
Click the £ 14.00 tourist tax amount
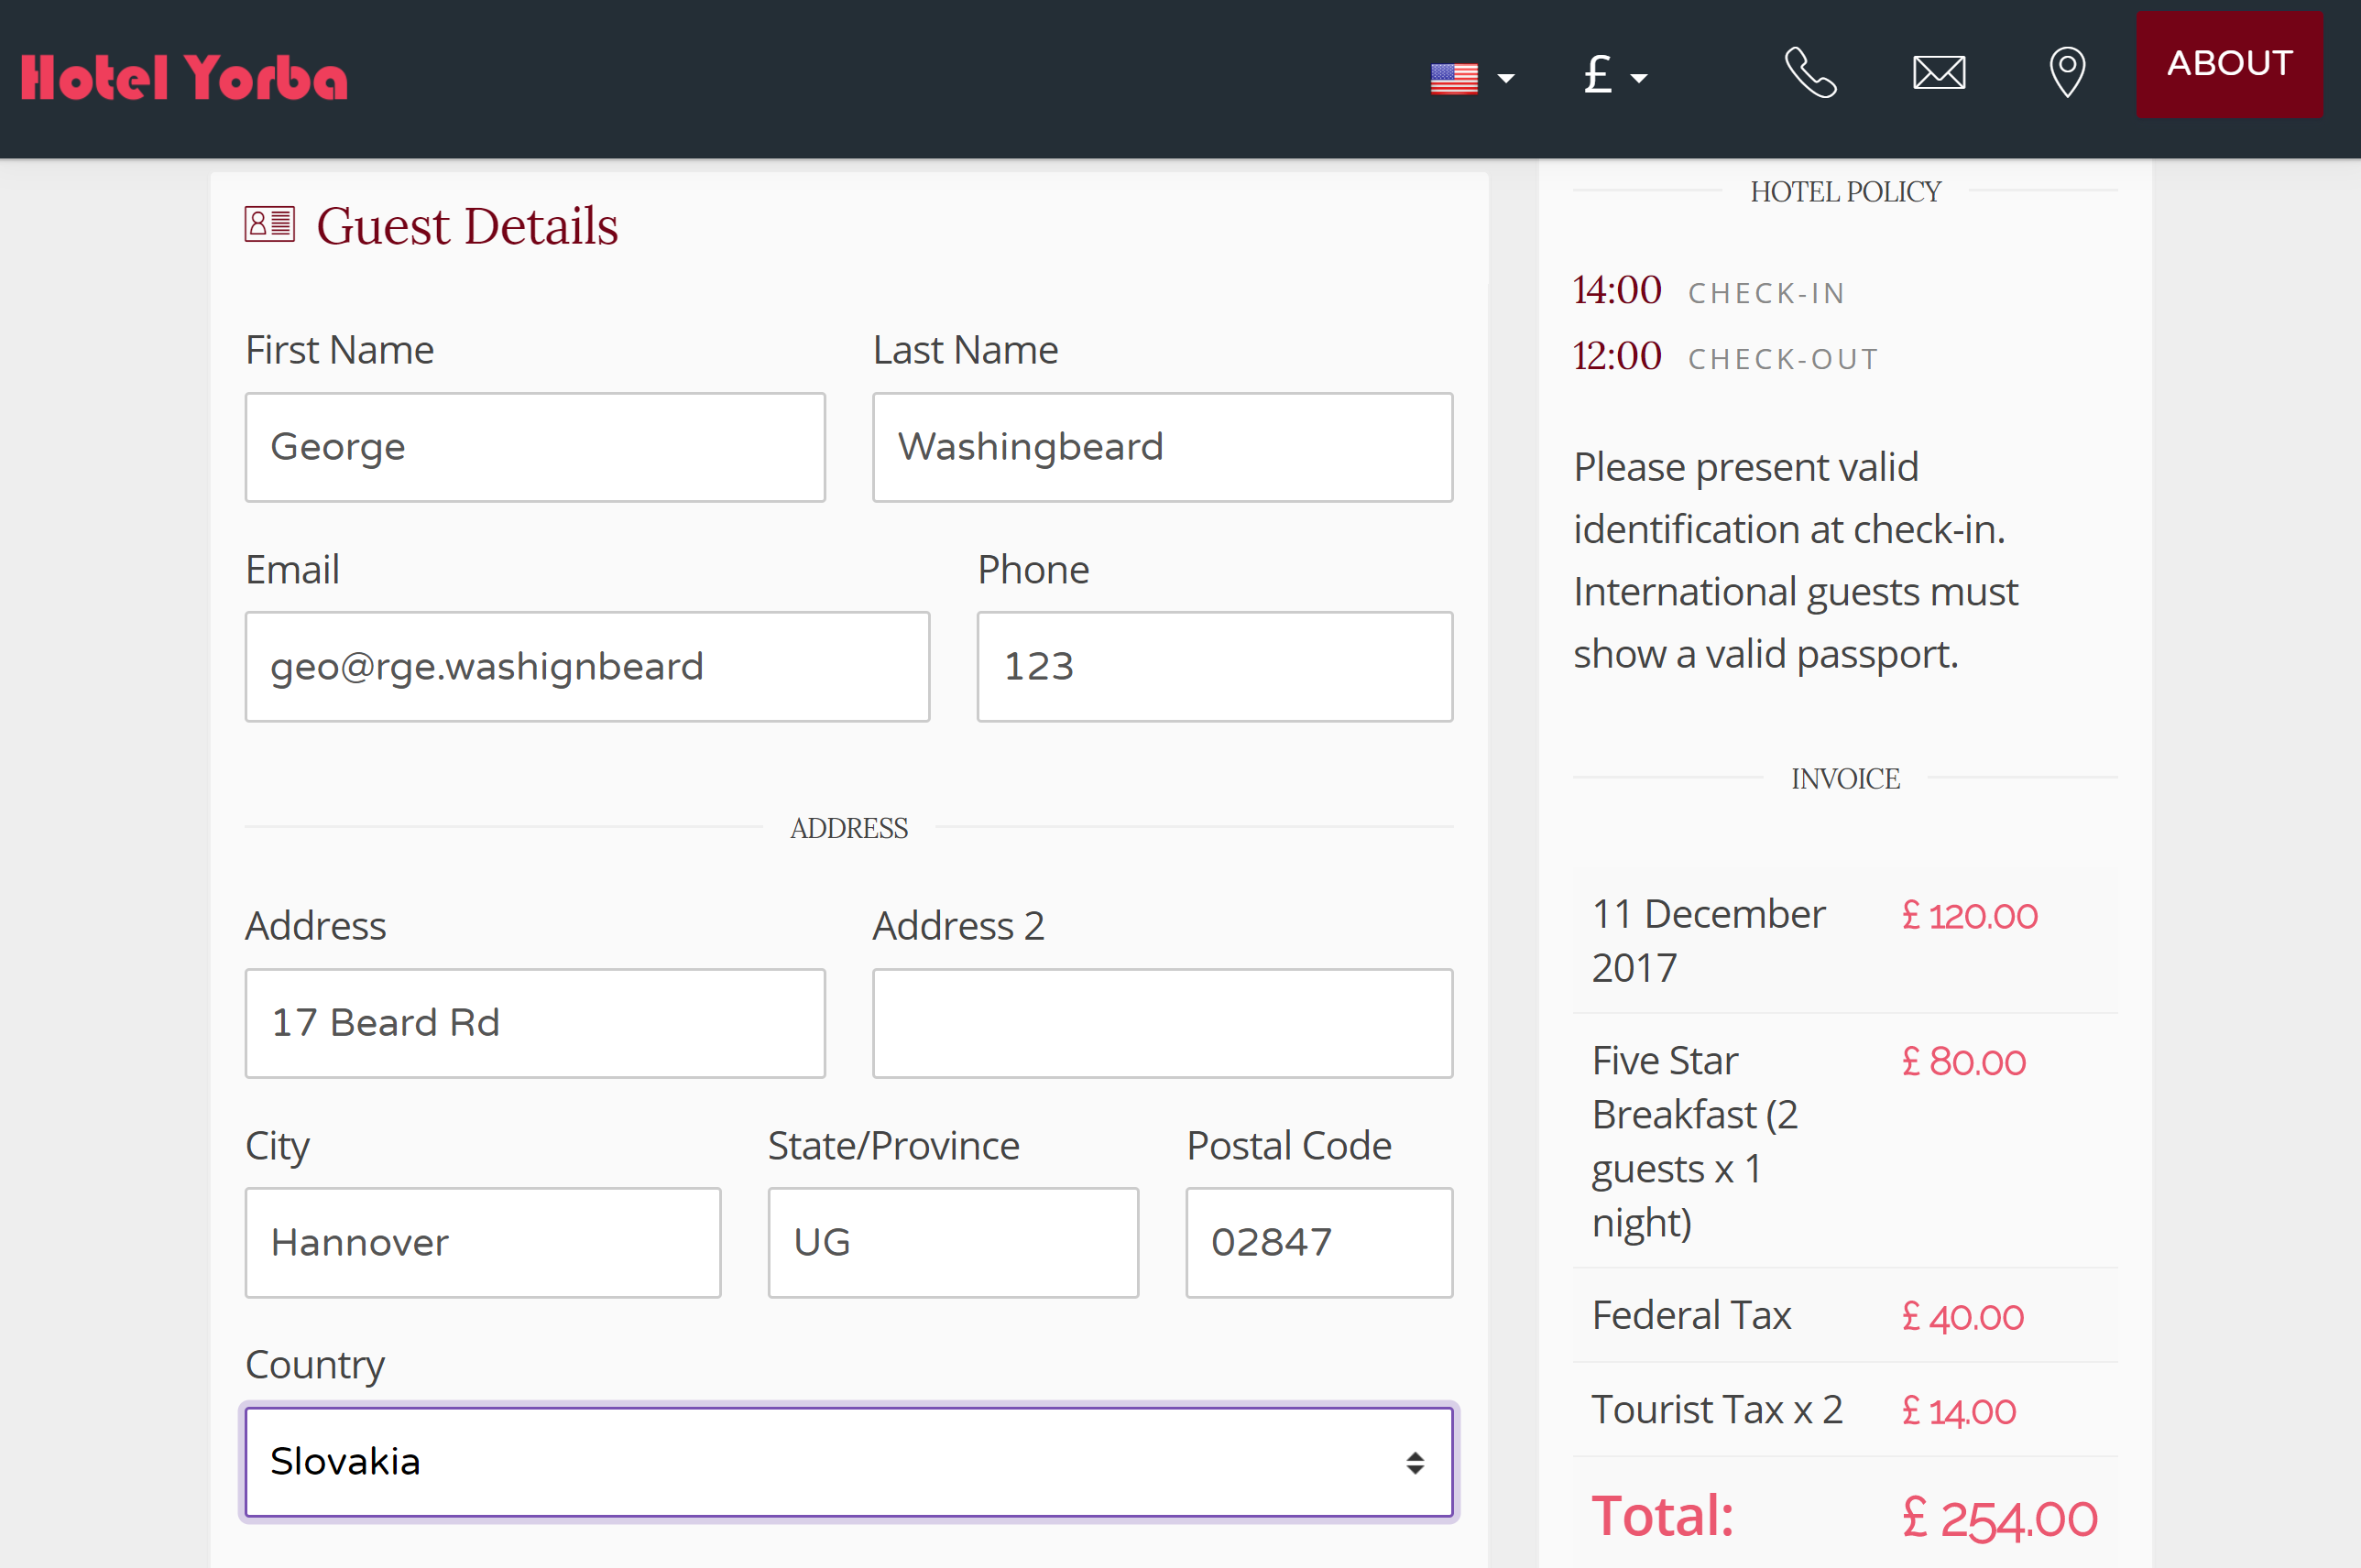pyautogui.click(x=1958, y=1411)
